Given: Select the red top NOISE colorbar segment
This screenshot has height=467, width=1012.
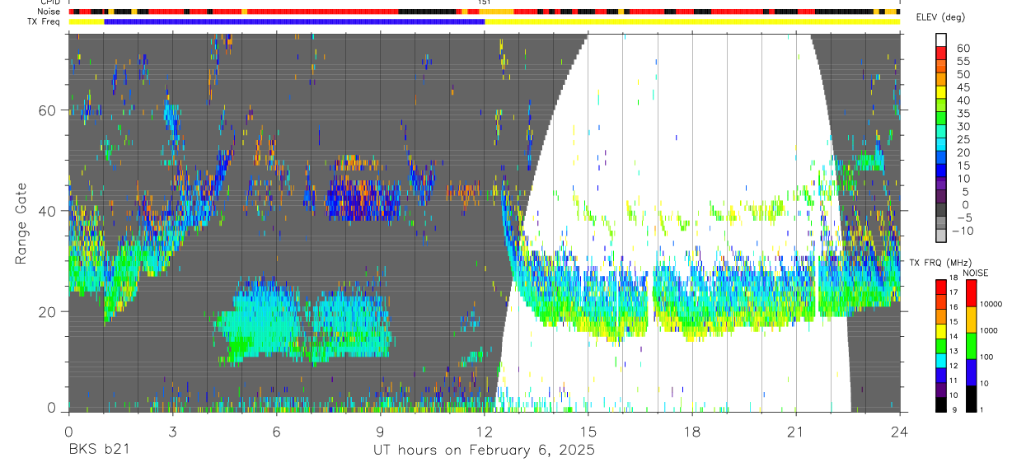Looking at the screenshot, I should [x=971, y=293].
